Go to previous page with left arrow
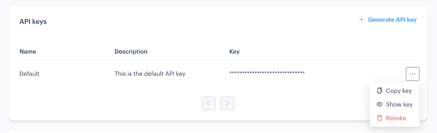Screen dimensions: 437x133 point(209,103)
